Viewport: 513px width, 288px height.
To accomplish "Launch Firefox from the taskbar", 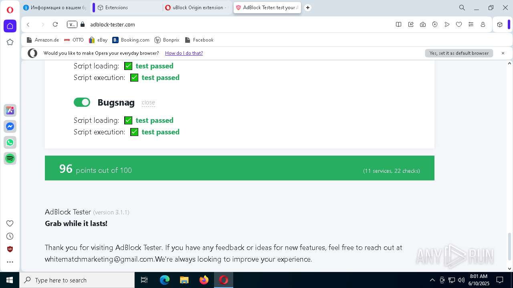I will click(204, 280).
